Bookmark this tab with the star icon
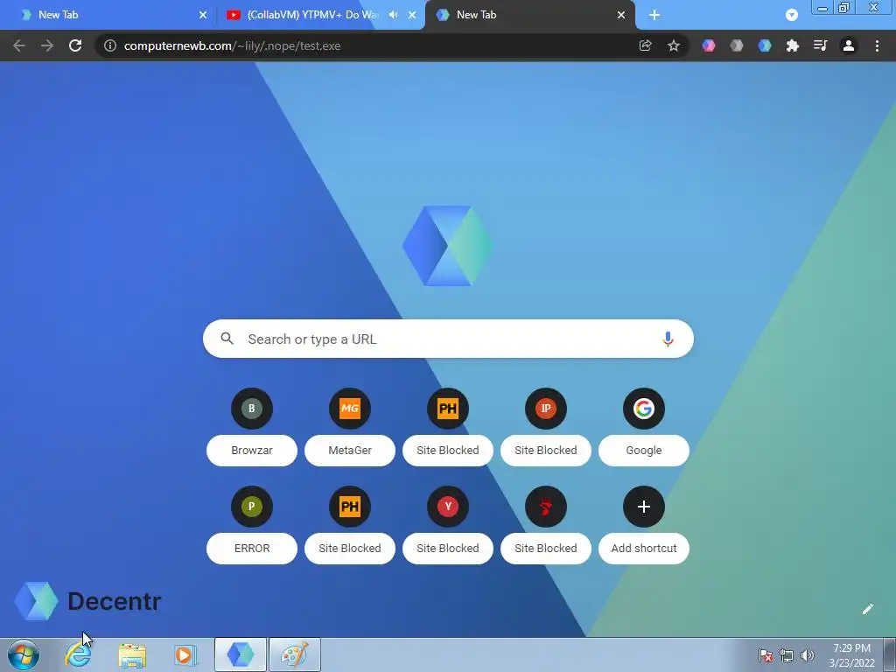The image size is (896, 672). pos(674,45)
